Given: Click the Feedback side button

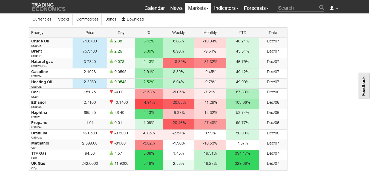Looking at the screenshot, I should click(x=364, y=86).
